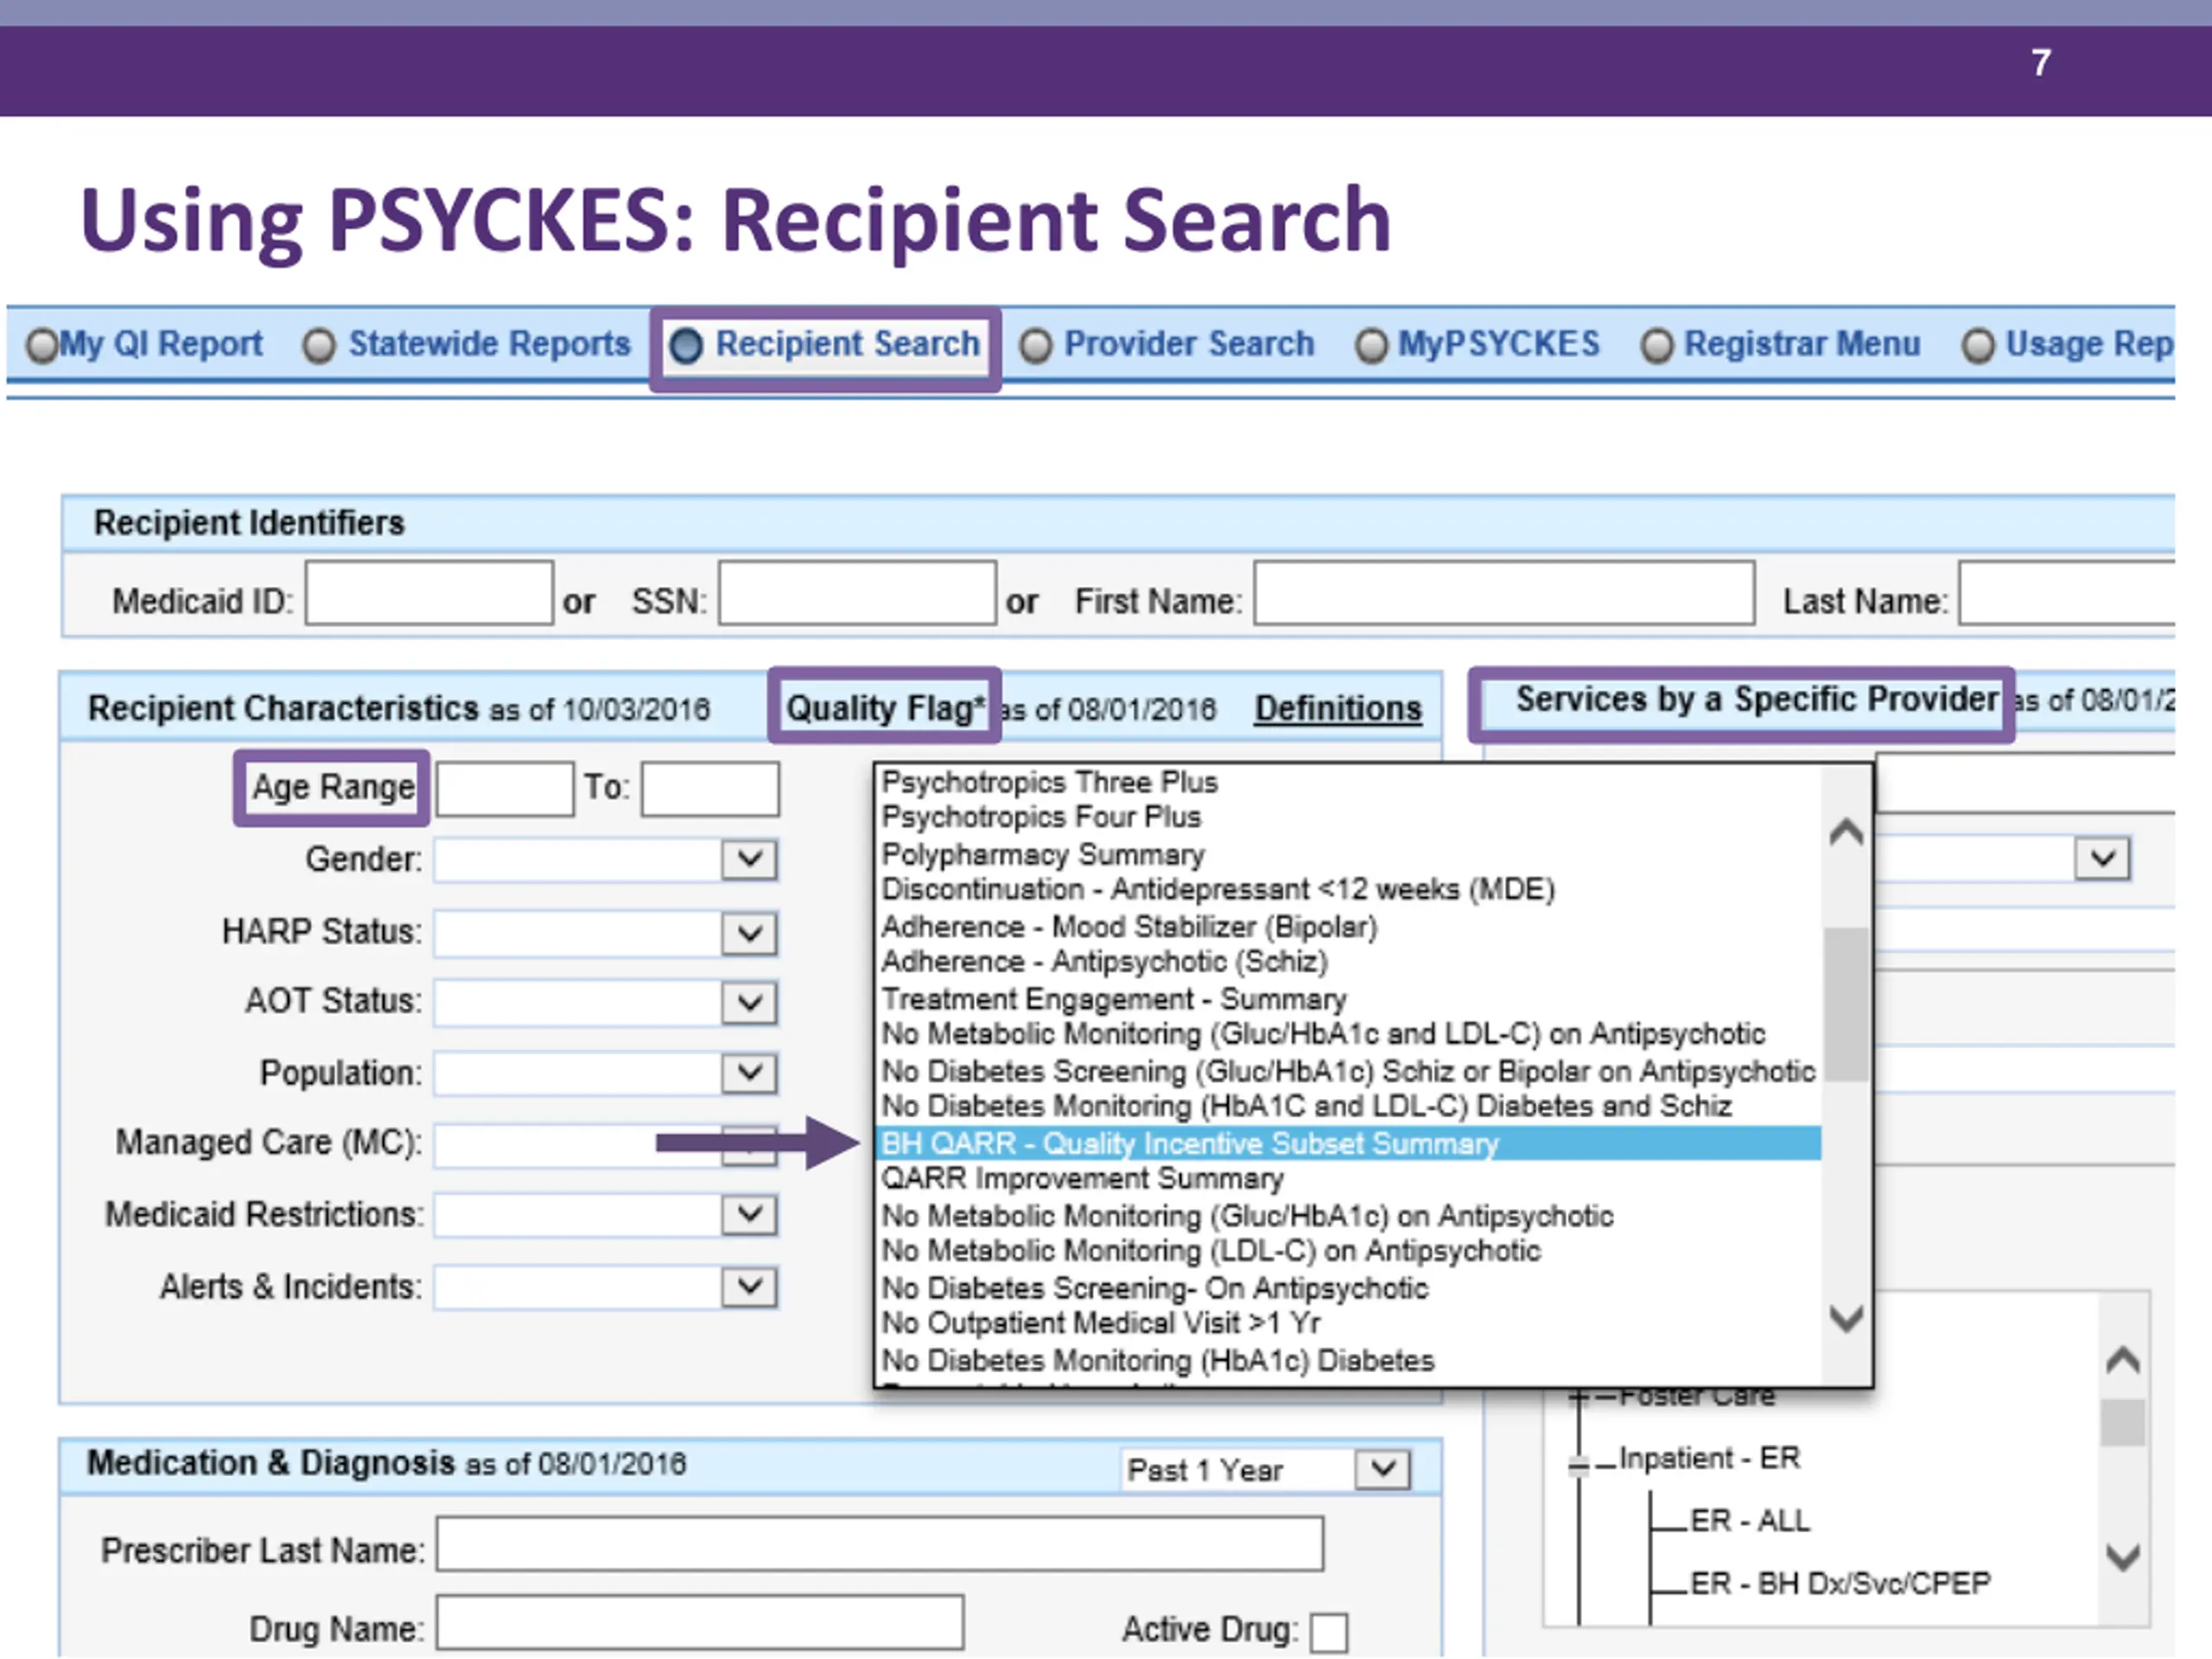Image resolution: width=2212 pixels, height=1659 pixels.
Task: Click the quality flag list scrollbar thumb
Action: (1846, 1004)
